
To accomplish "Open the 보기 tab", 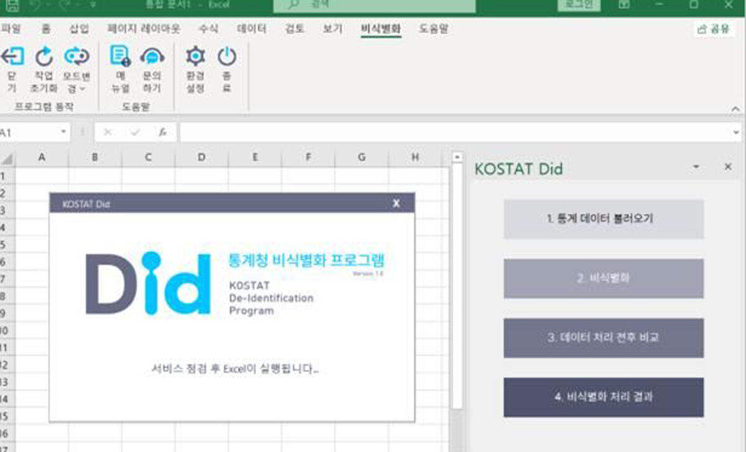I will (333, 29).
